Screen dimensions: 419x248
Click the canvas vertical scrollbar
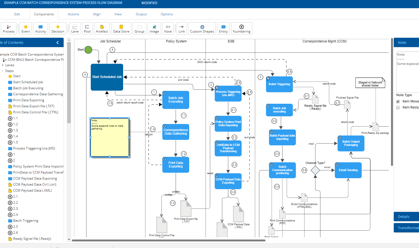[x=392, y=102]
